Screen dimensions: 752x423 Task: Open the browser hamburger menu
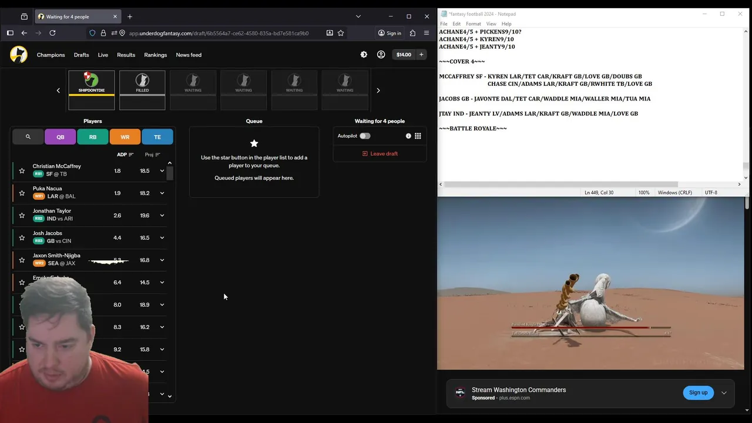[427, 33]
